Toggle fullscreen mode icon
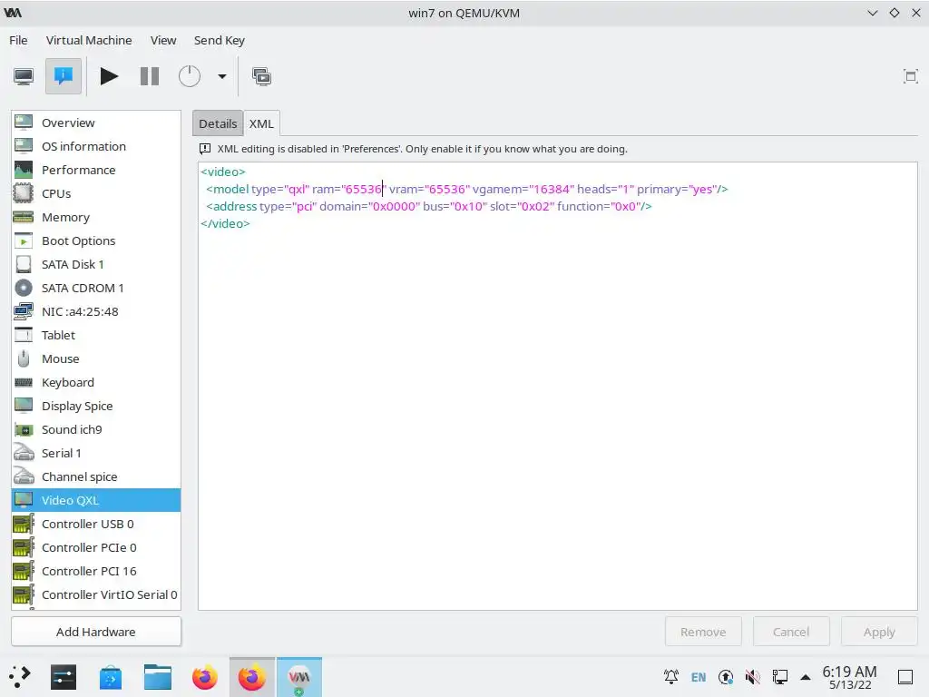929x697 pixels. tap(910, 76)
